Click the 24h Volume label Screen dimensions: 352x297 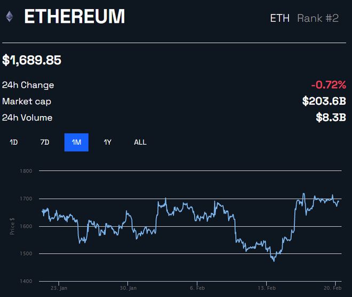(27, 118)
